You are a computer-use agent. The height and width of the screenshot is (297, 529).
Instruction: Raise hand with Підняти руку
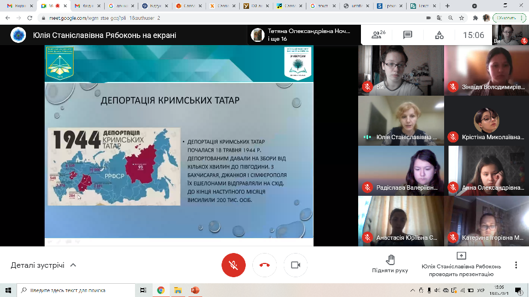(390, 264)
